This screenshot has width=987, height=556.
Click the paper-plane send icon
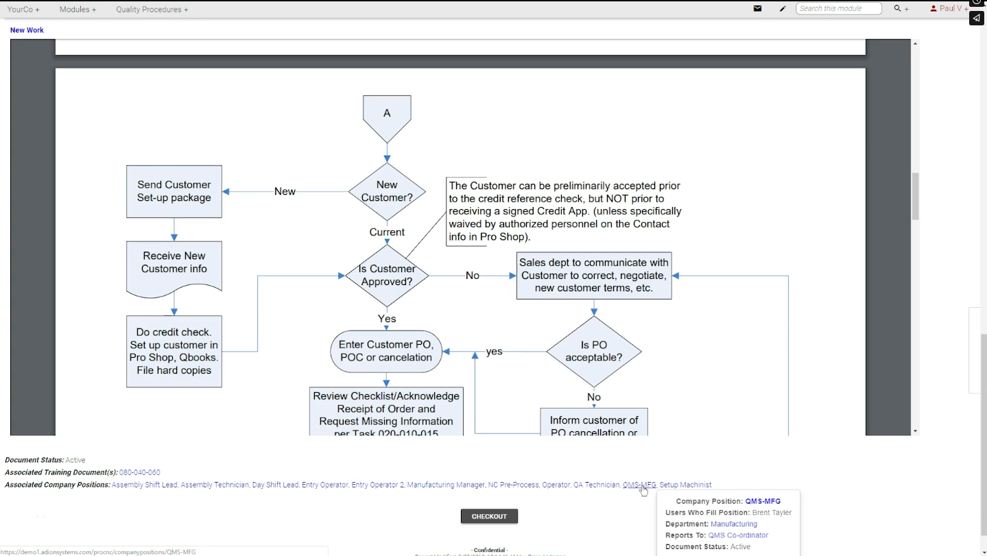[977, 19]
